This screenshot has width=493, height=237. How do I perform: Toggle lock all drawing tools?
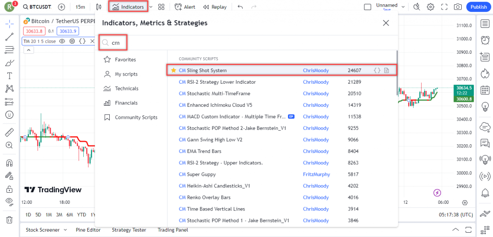click(10, 188)
